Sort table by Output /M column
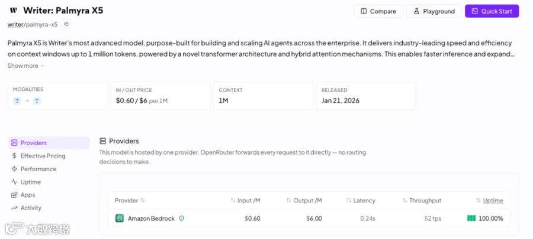The height and width of the screenshot is (239, 533). click(304, 201)
